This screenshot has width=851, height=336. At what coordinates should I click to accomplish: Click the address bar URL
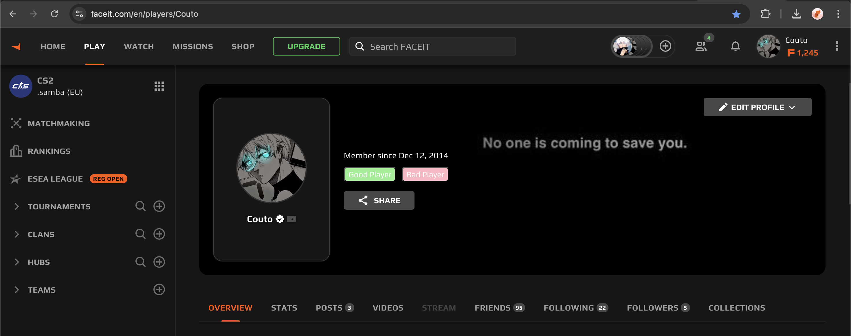(144, 14)
